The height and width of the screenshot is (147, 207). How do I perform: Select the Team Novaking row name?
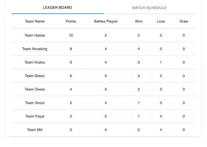[35, 49]
